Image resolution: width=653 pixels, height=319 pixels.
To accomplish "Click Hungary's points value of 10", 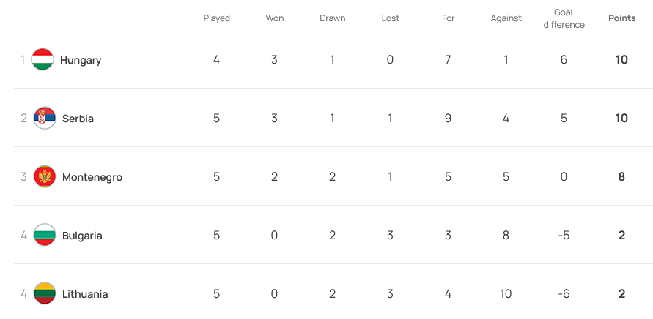I will (621, 60).
